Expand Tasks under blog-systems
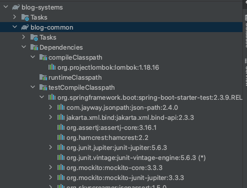This screenshot has height=188, width=247. coord(14,17)
